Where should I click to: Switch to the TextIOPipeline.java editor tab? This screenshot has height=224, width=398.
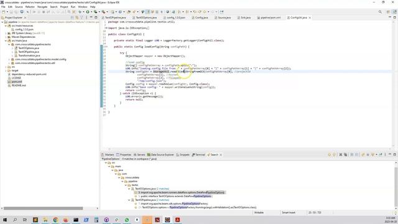(x=114, y=17)
